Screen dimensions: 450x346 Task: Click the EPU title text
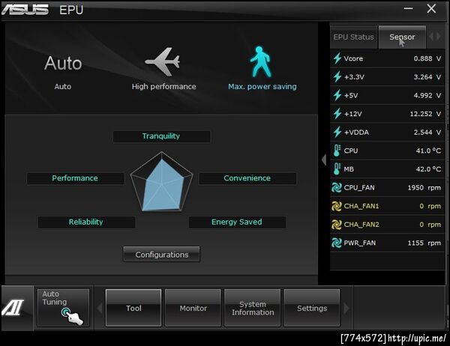(71, 10)
